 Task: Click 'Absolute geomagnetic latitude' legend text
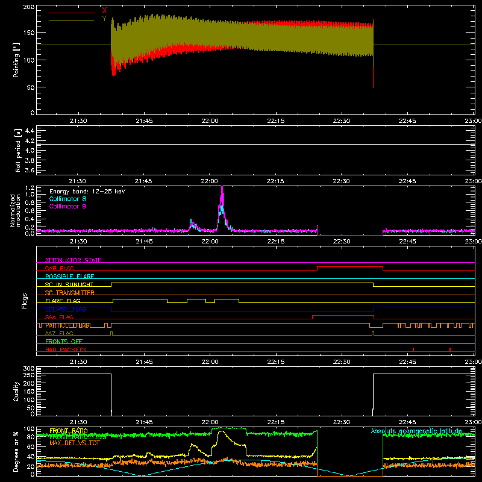(416, 431)
